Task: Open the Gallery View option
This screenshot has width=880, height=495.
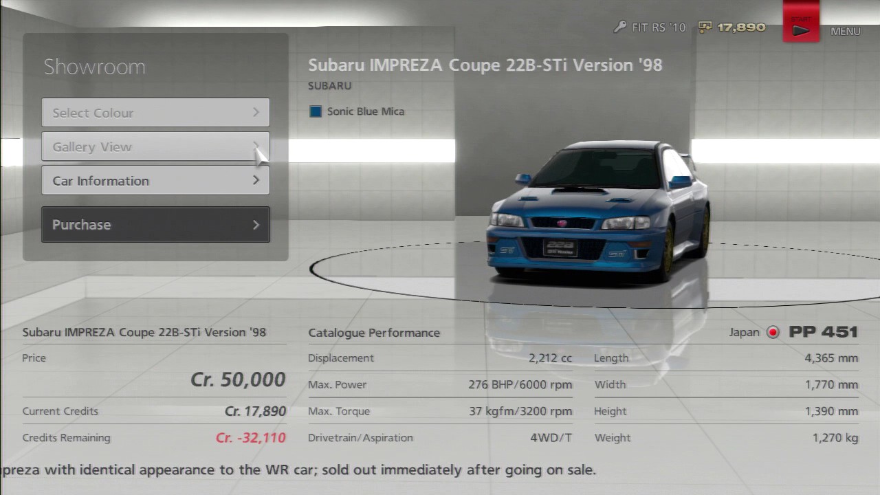Action: pos(155,146)
